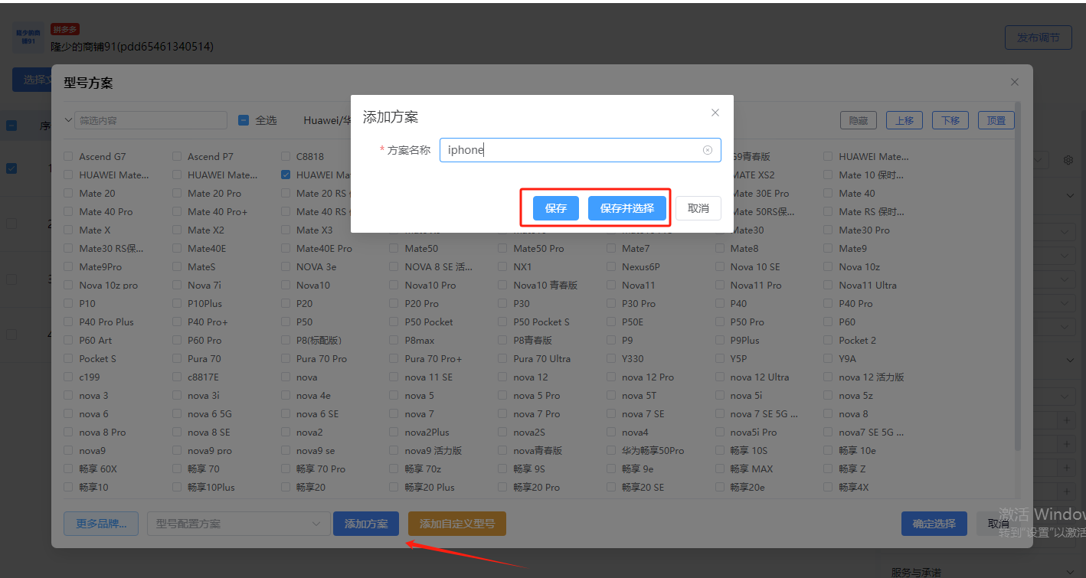
Task: Check the P9Plus checkbox
Action: tap(721, 341)
